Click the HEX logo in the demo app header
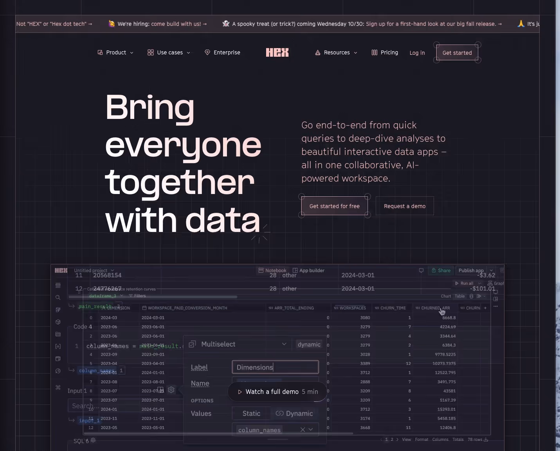 coord(61,270)
